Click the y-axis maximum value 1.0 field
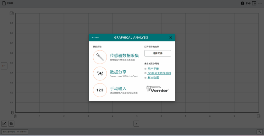This screenshot has width=264, height=136. coord(11,13)
